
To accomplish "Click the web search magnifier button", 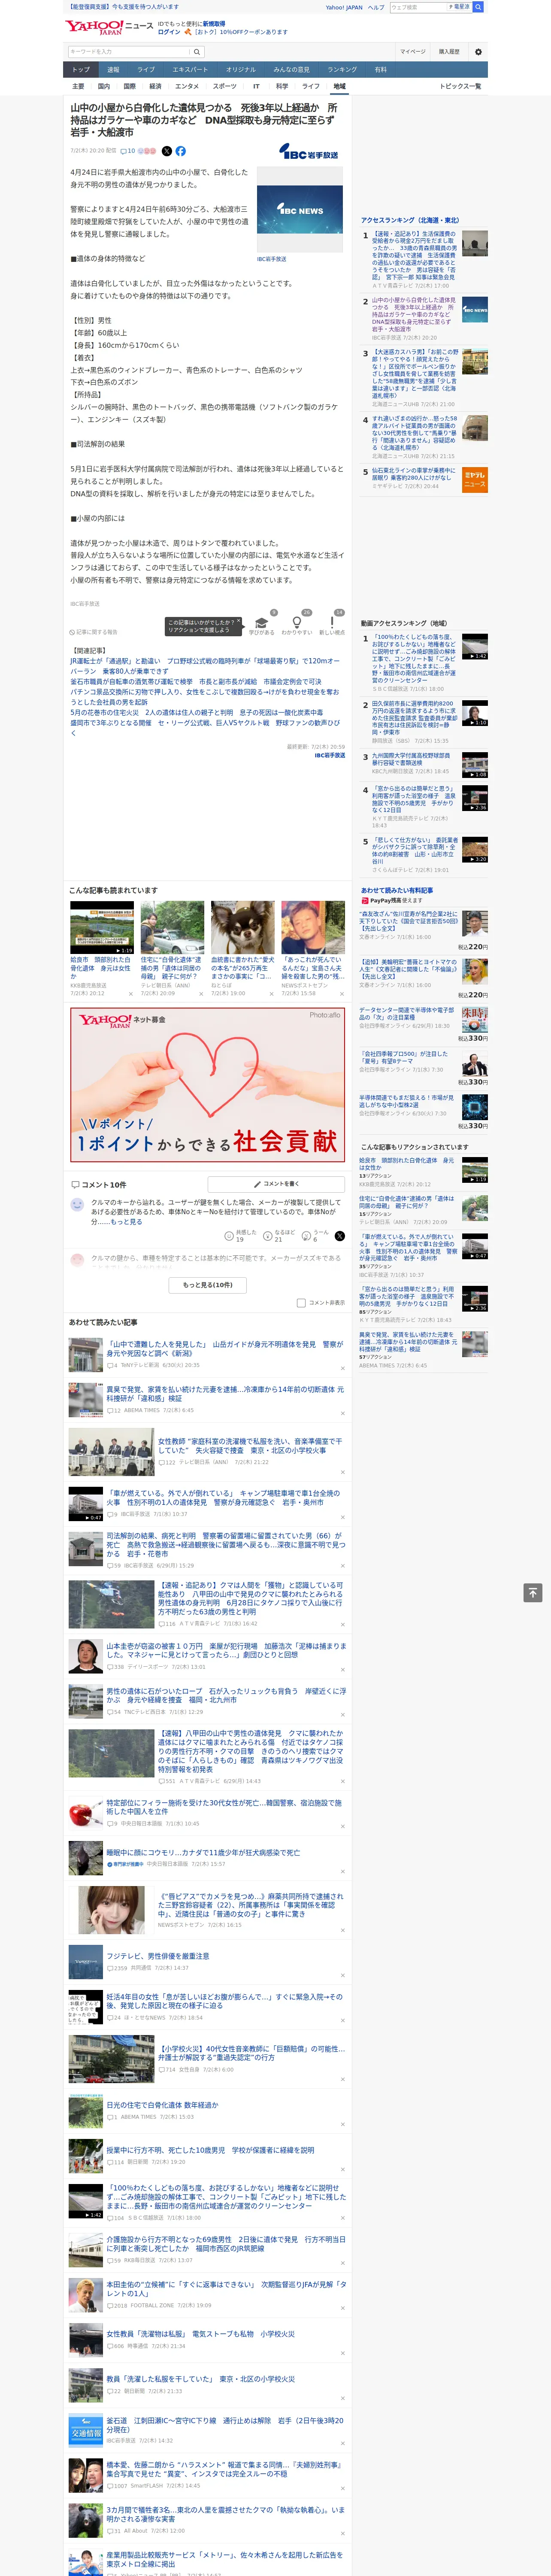I will [x=478, y=7].
